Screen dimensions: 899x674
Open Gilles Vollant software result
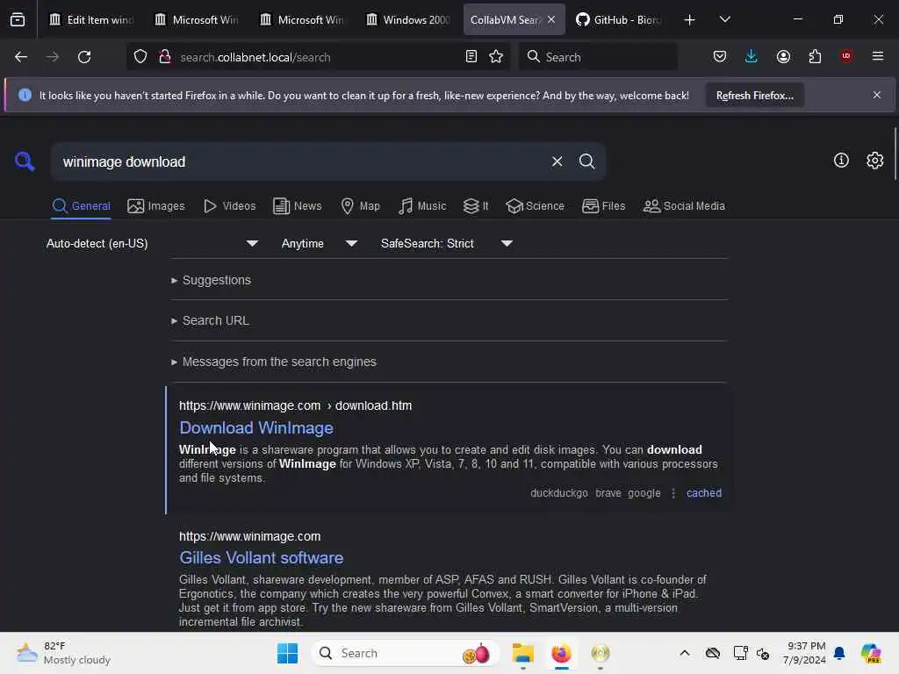(262, 558)
